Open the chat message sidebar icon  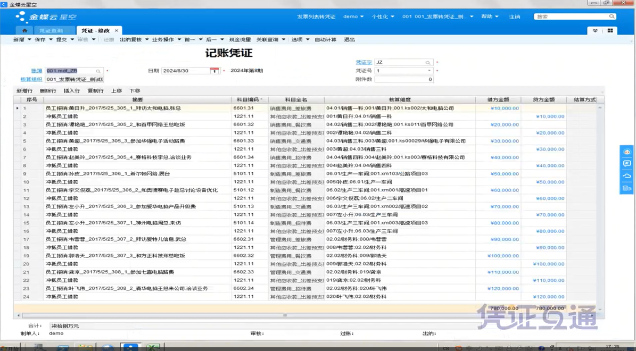click(x=627, y=164)
